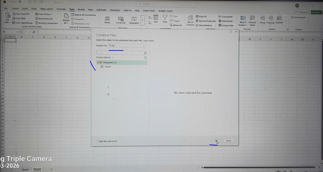The image size is (323, 172).
Task: Click the Stocks data type icon
Action: coord(107,19)
